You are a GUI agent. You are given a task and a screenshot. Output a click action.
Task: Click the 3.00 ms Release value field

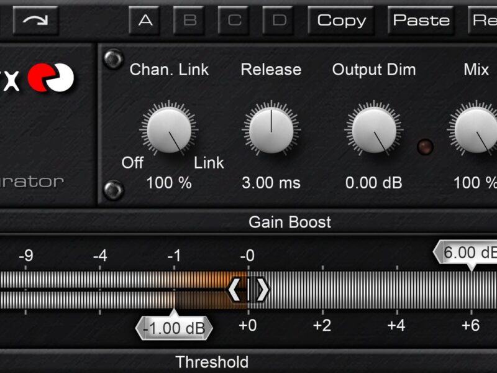pos(271,183)
